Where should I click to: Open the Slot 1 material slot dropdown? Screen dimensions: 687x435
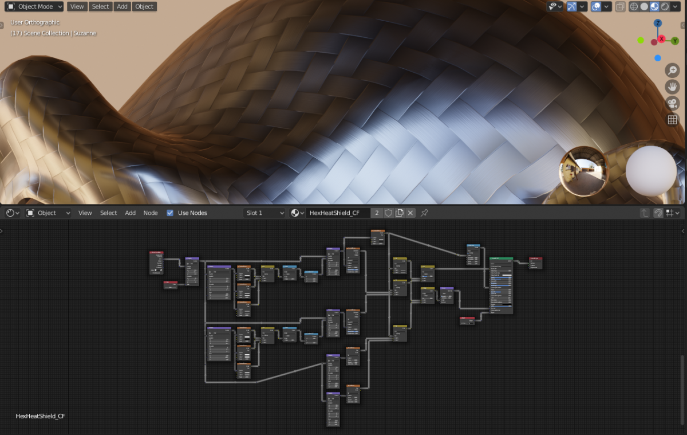[264, 213]
